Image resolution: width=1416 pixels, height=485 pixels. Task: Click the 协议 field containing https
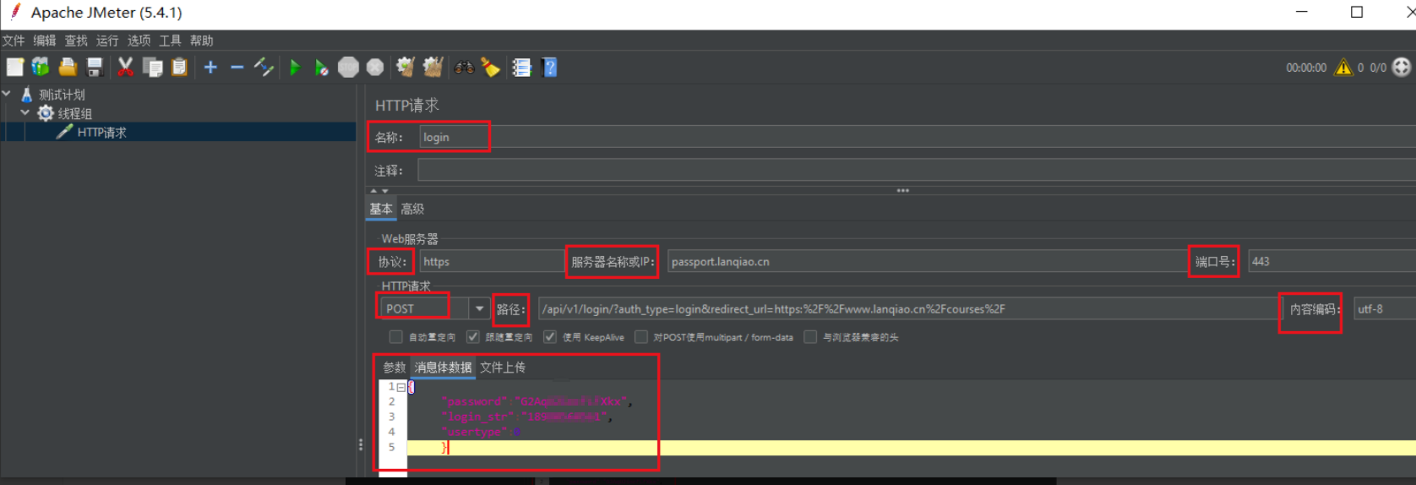492,262
